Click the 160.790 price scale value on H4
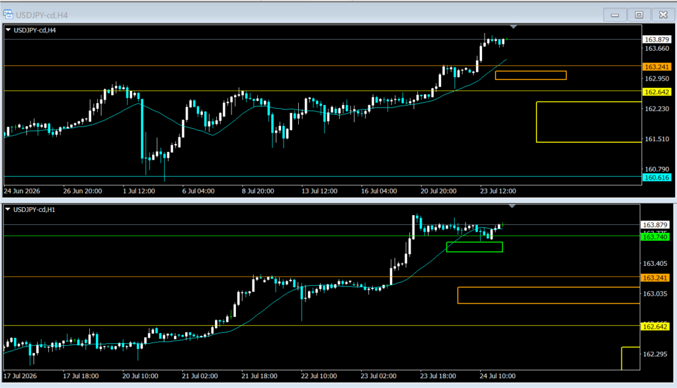This screenshot has height=388, width=677. (657, 170)
